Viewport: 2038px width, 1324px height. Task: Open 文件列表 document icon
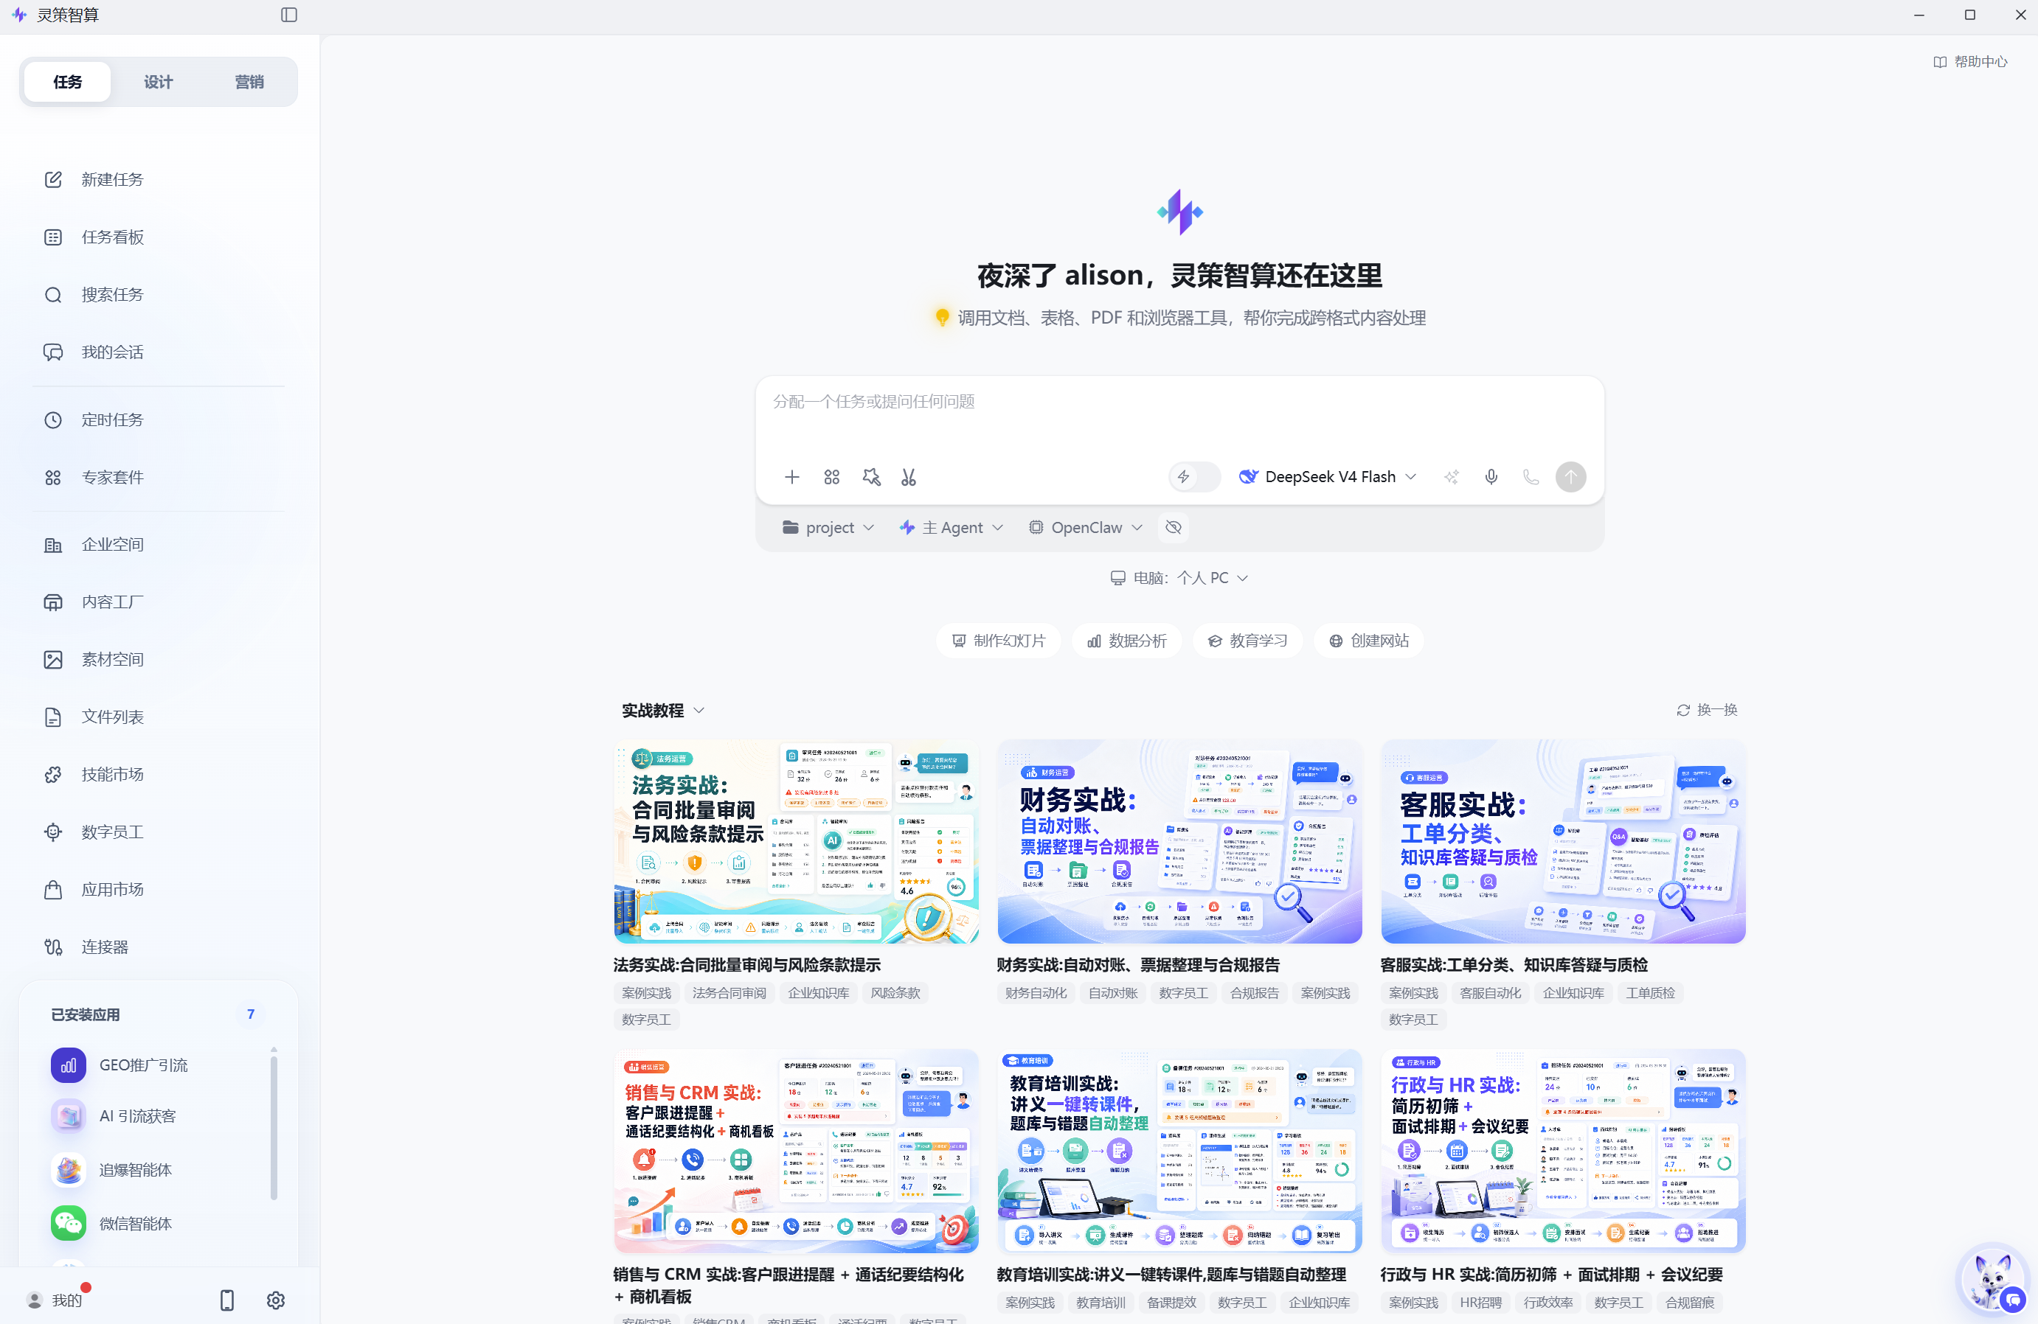tap(53, 717)
